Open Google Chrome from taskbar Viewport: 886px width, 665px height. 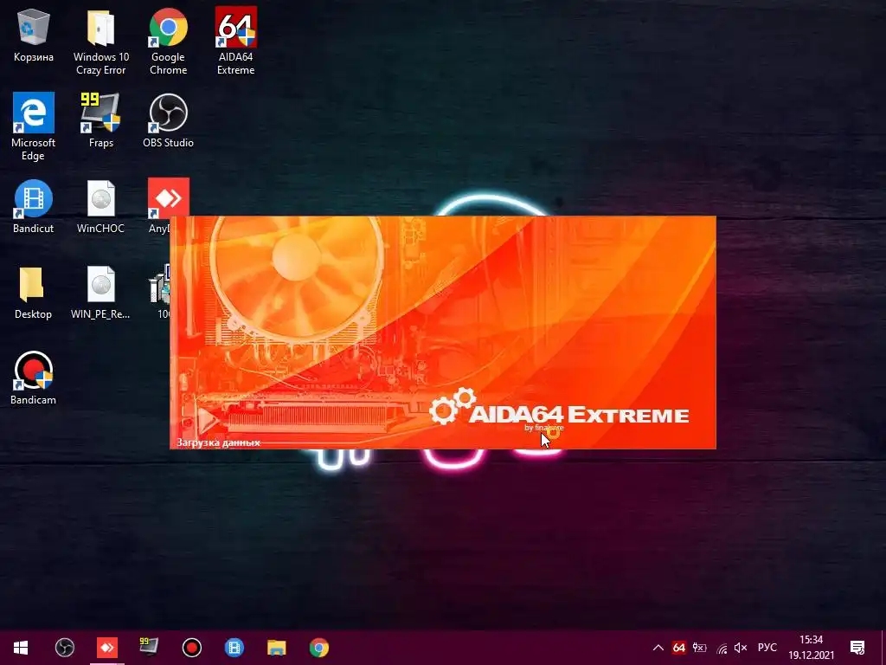(318, 648)
